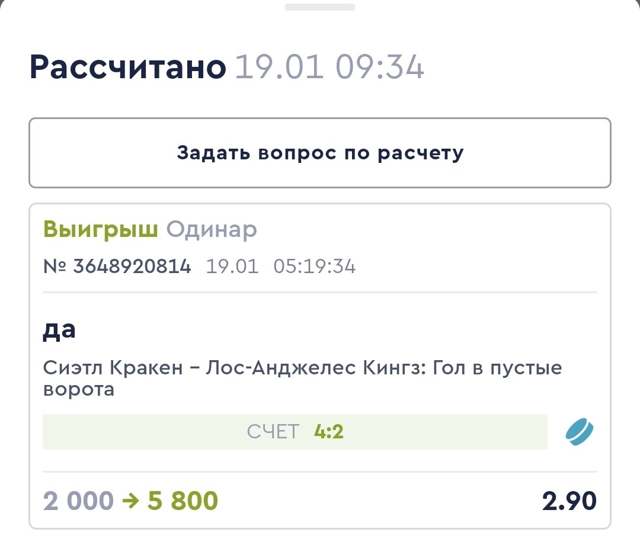Click the bet placement time 05:19:34

314,267
